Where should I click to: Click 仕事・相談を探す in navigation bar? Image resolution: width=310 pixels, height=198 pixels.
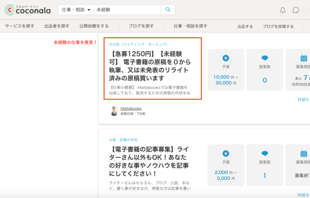tap(190, 26)
